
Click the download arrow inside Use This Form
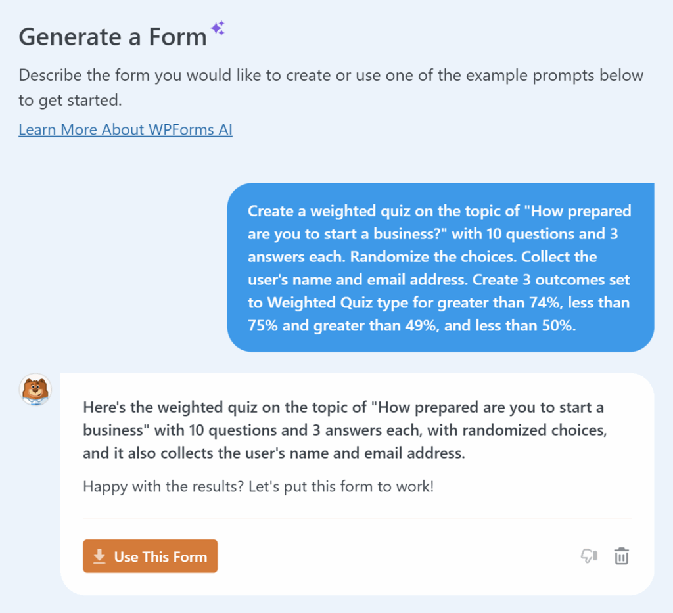pos(99,555)
